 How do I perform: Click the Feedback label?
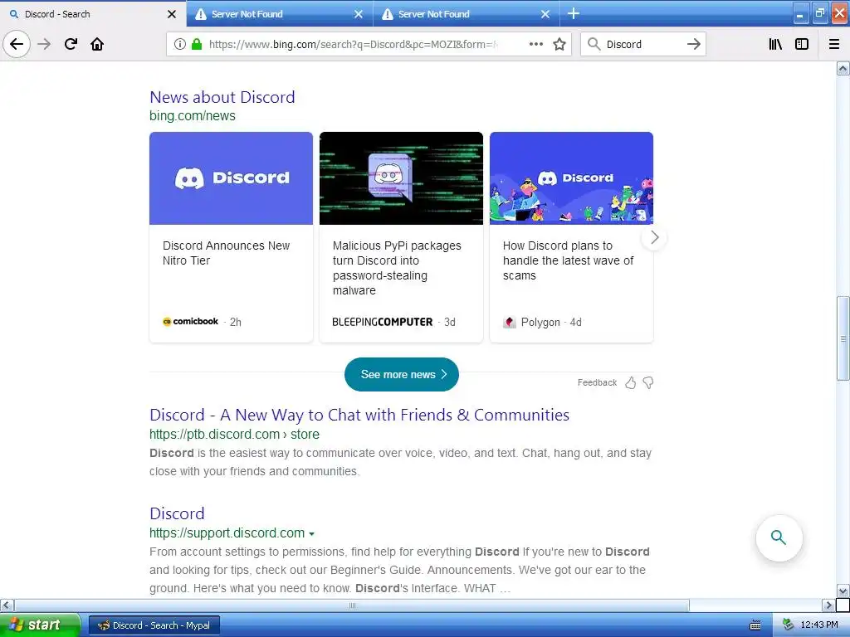coord(597,382)
